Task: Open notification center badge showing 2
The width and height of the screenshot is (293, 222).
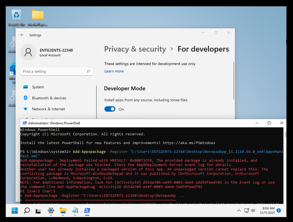Action: coord(279,211)
